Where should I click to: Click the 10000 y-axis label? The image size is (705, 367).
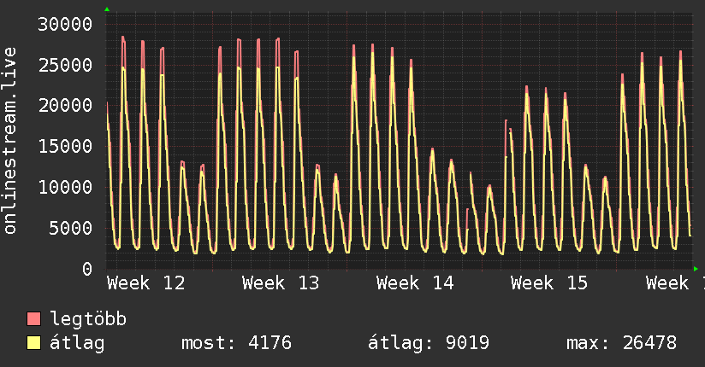coord(65,187)
